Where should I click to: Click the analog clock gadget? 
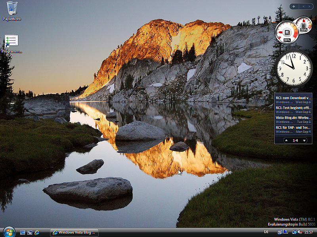pos(294,68)
